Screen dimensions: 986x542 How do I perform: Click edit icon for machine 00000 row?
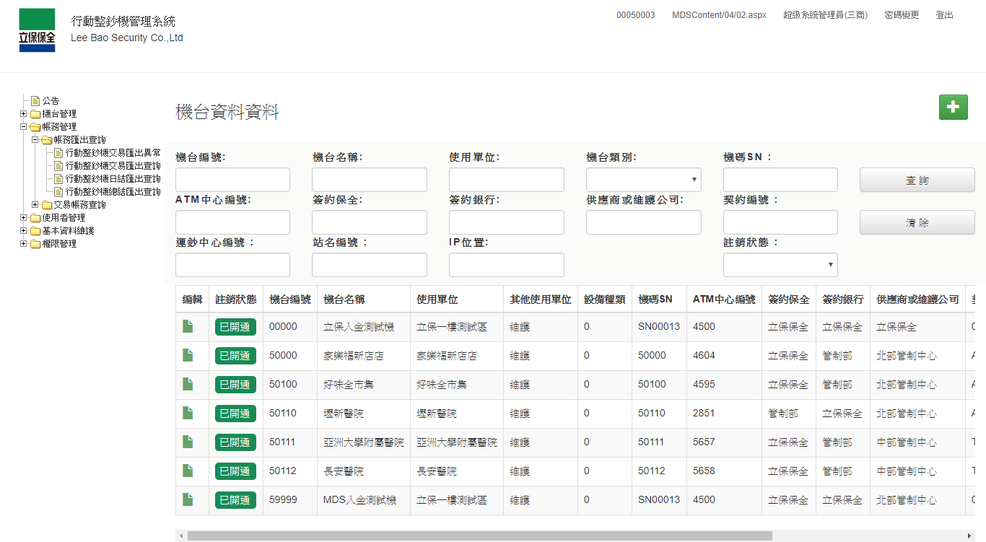coord(188,326)
